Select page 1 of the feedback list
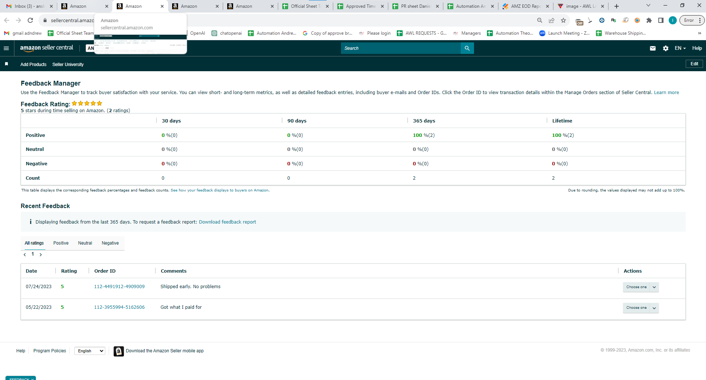706x380 pixels. tap(33, 254)
